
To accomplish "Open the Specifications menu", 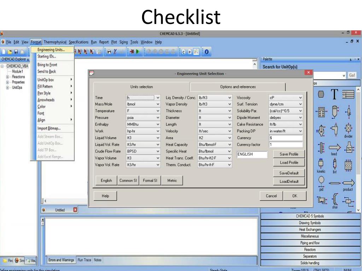I will pyautogui.click(x=79, y=42).
